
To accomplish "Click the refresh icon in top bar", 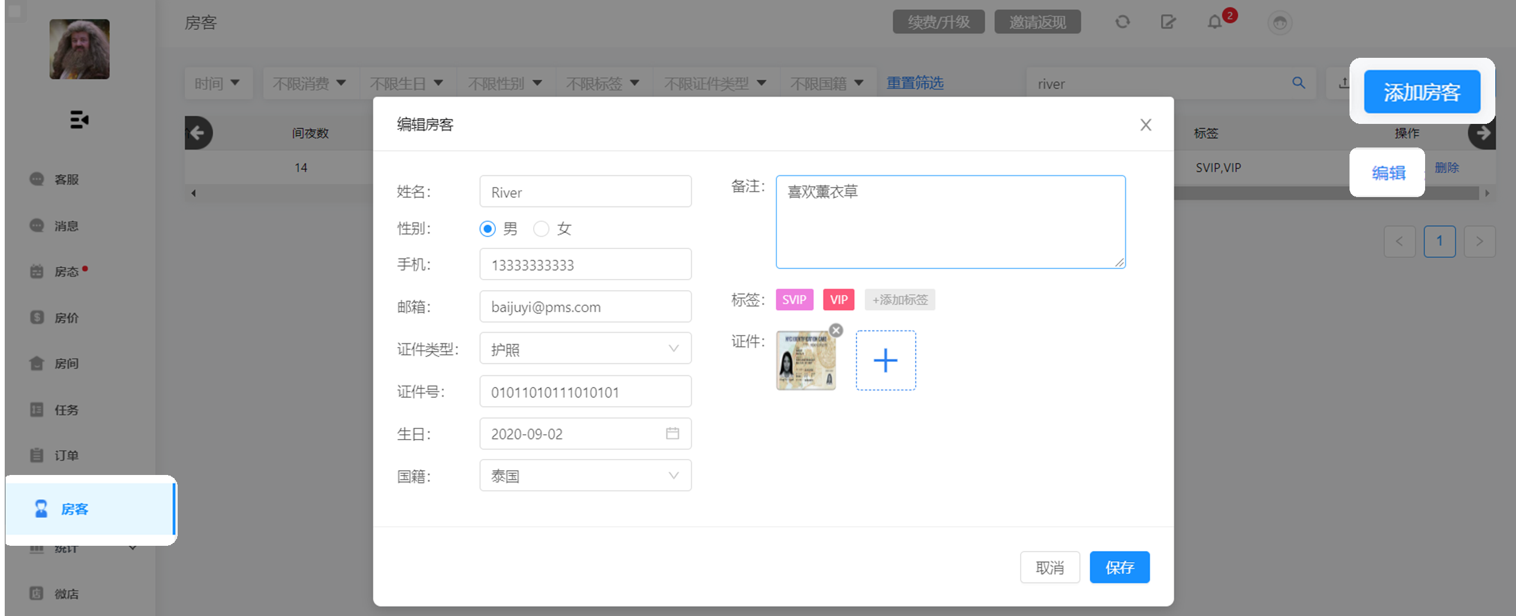I will (1122, 22).
